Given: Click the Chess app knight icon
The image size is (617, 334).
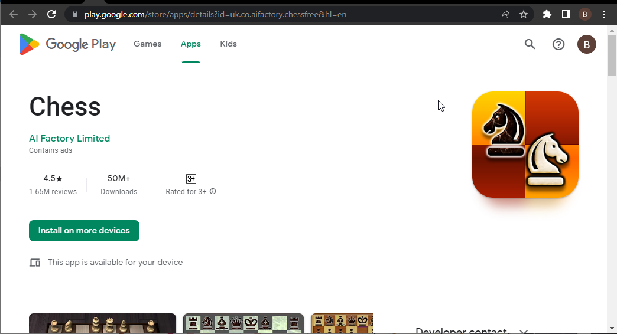Looking at the screenshot, I should click(x=525, y=145).
